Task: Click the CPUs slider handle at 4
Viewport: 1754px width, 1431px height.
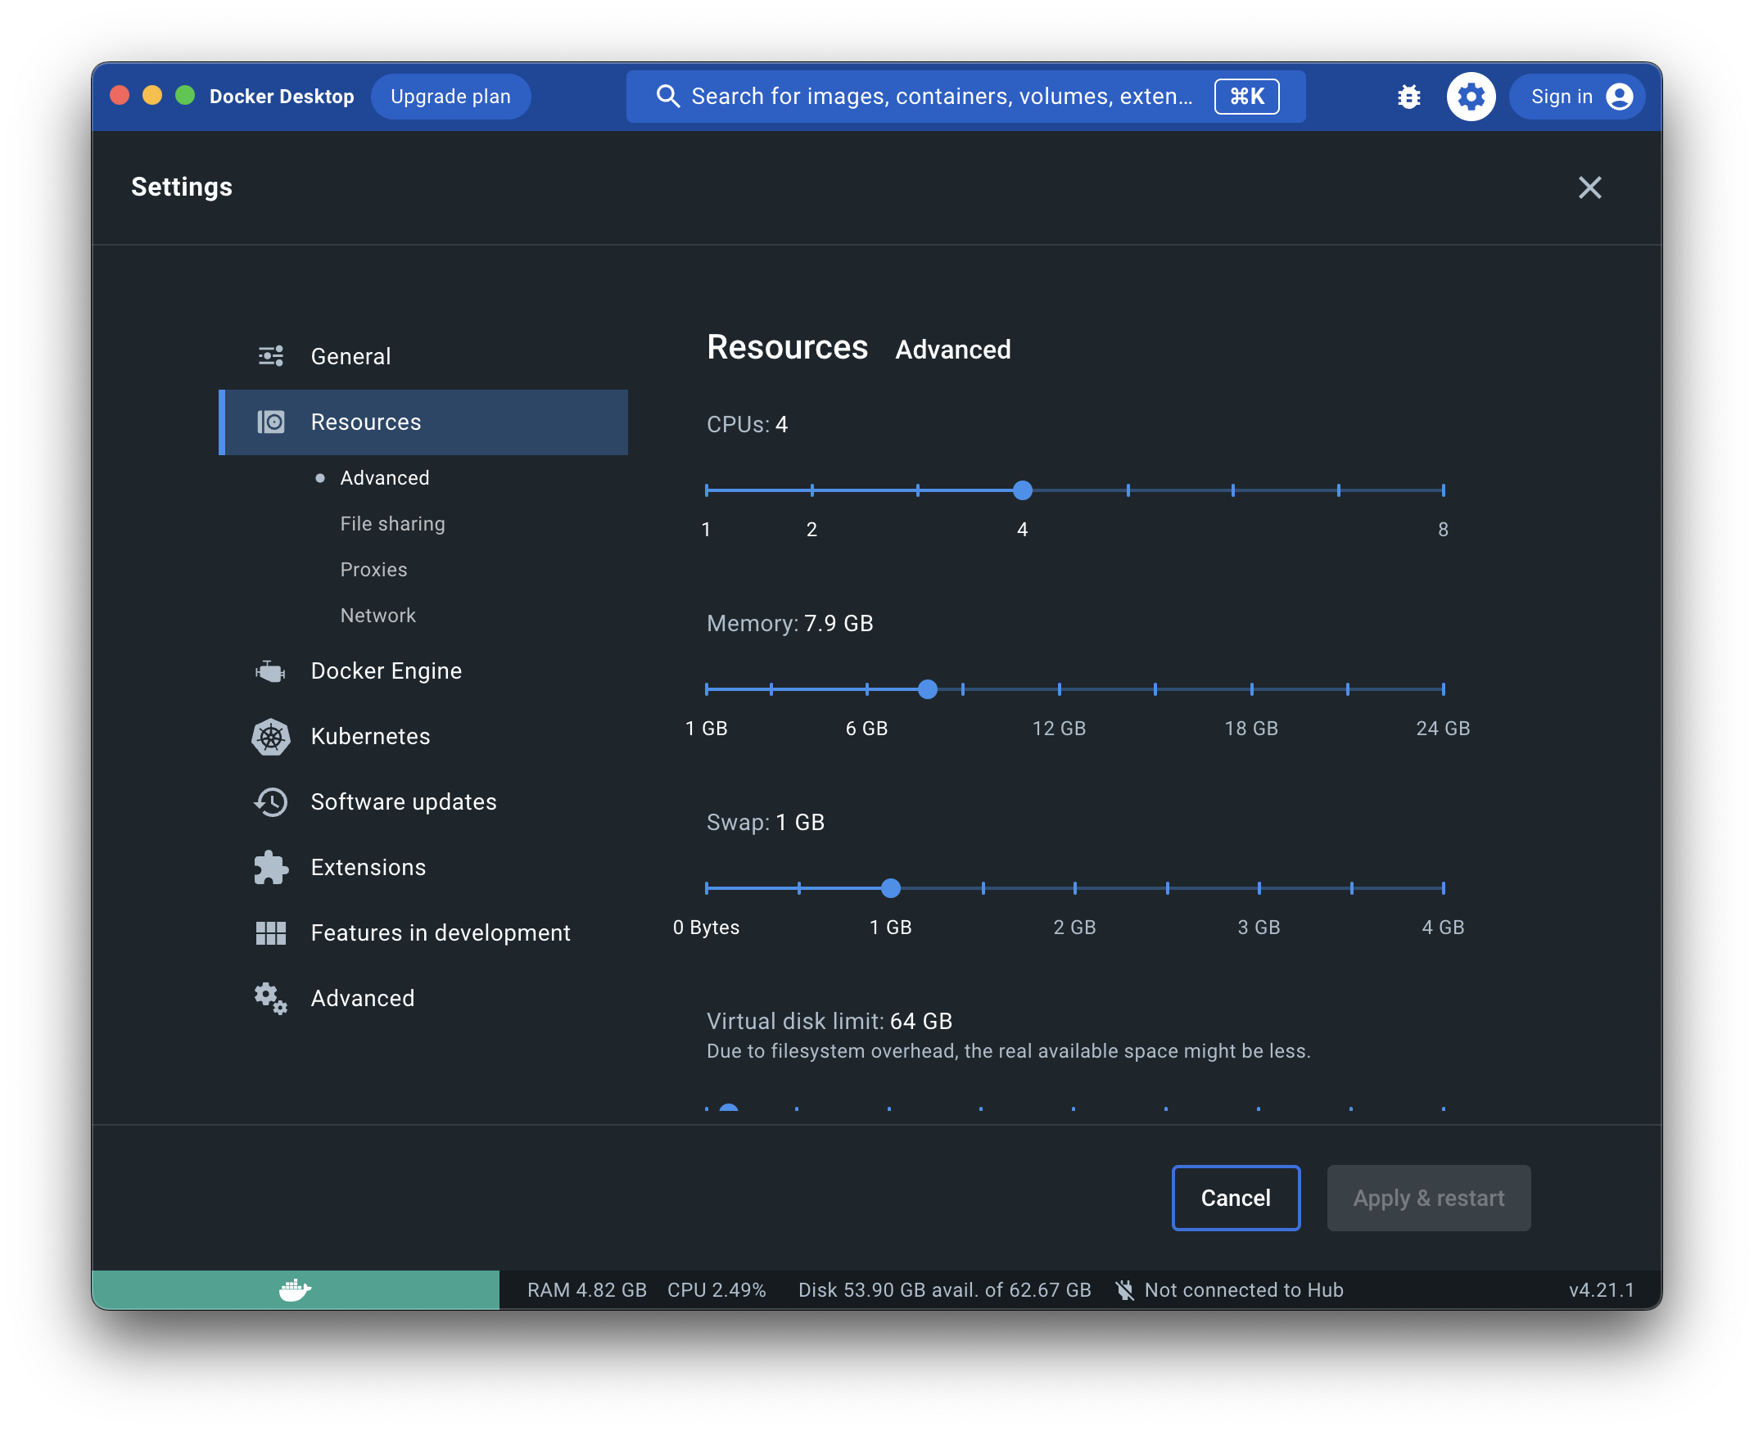Action: click(1023, 490)
